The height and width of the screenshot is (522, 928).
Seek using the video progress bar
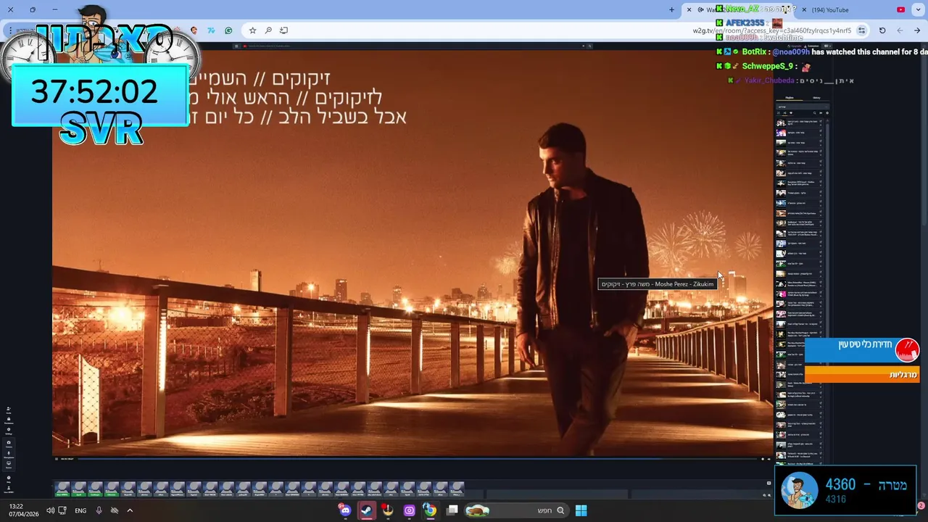click(417, 459)
